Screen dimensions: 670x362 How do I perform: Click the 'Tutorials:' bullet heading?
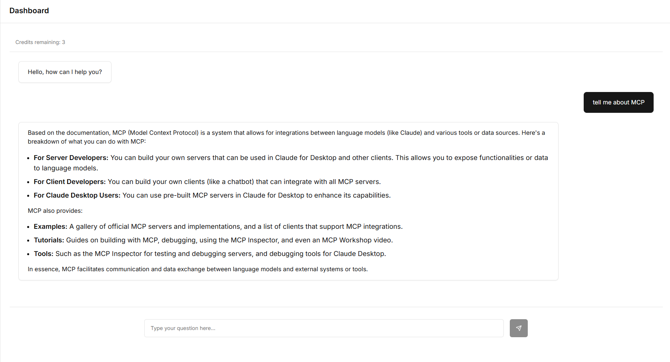tap(49, 240)
